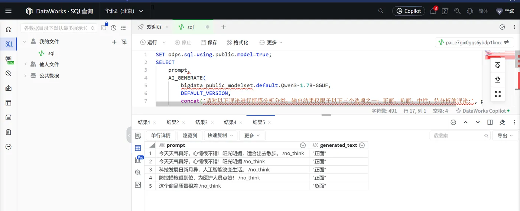Open the table layout sidebar icon

(9, 103)
